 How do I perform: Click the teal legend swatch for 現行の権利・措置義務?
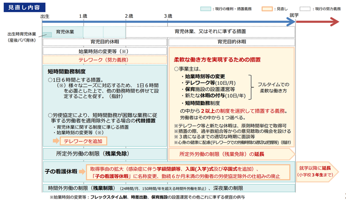point(206,9)
